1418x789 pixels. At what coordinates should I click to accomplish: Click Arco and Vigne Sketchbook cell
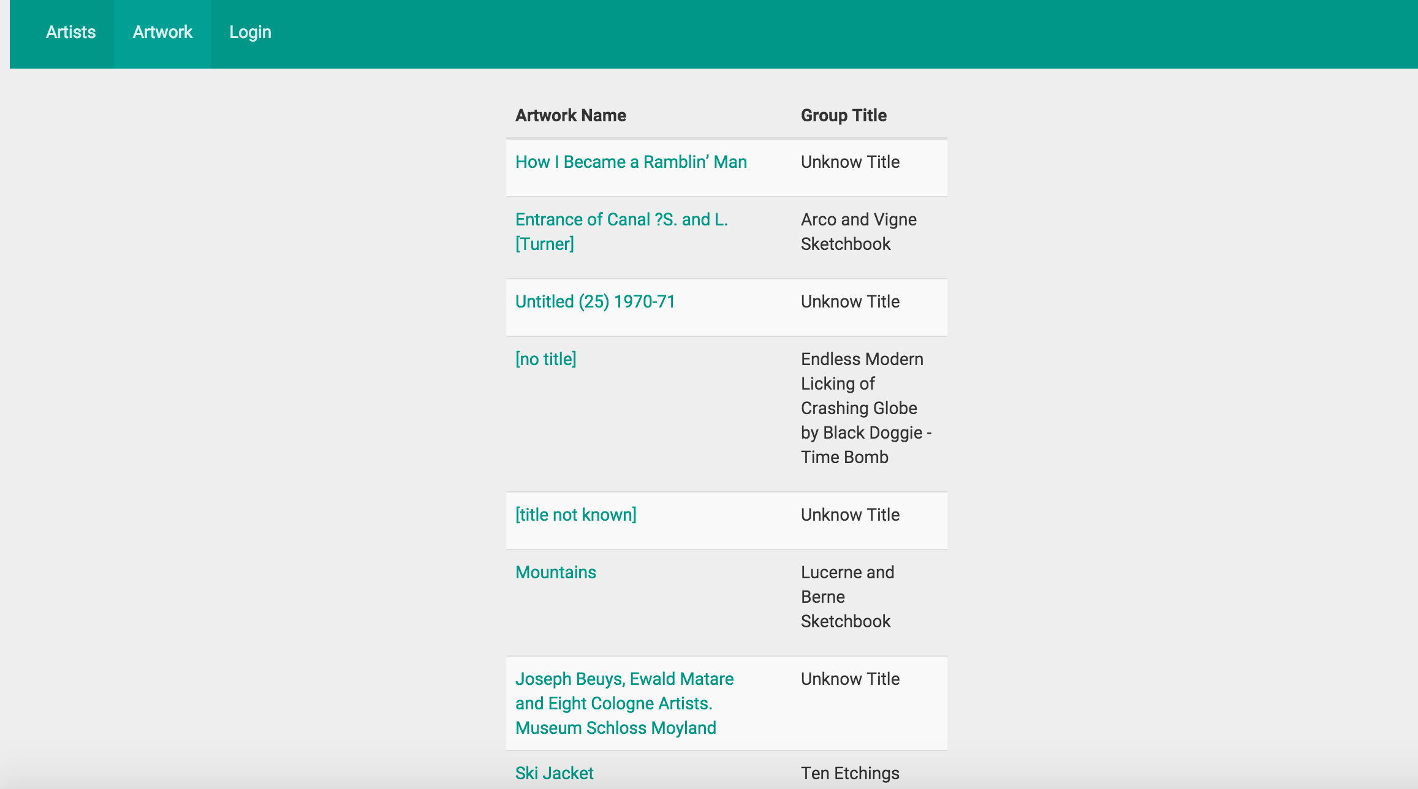(858, 232)
